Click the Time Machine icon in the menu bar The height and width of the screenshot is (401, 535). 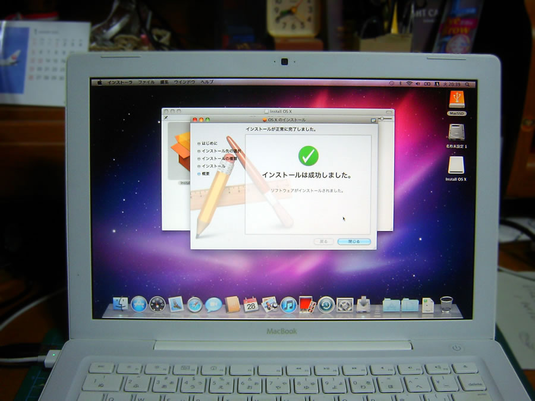coord(392,84)
